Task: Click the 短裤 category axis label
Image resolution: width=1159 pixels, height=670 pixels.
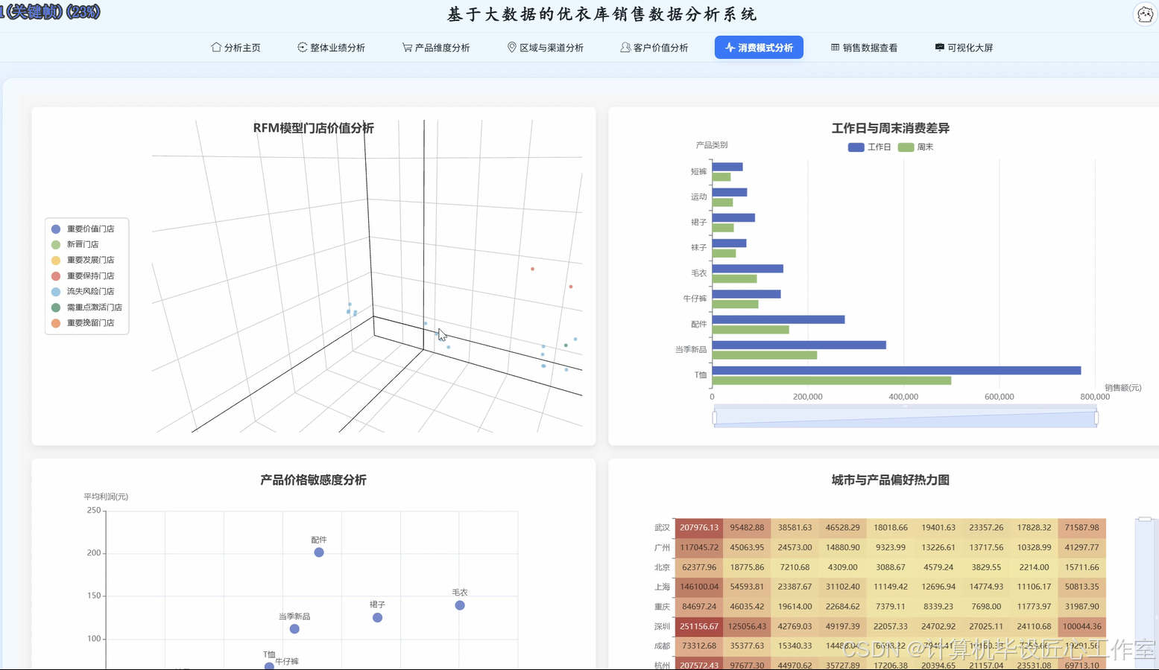Action: point(698,172)
